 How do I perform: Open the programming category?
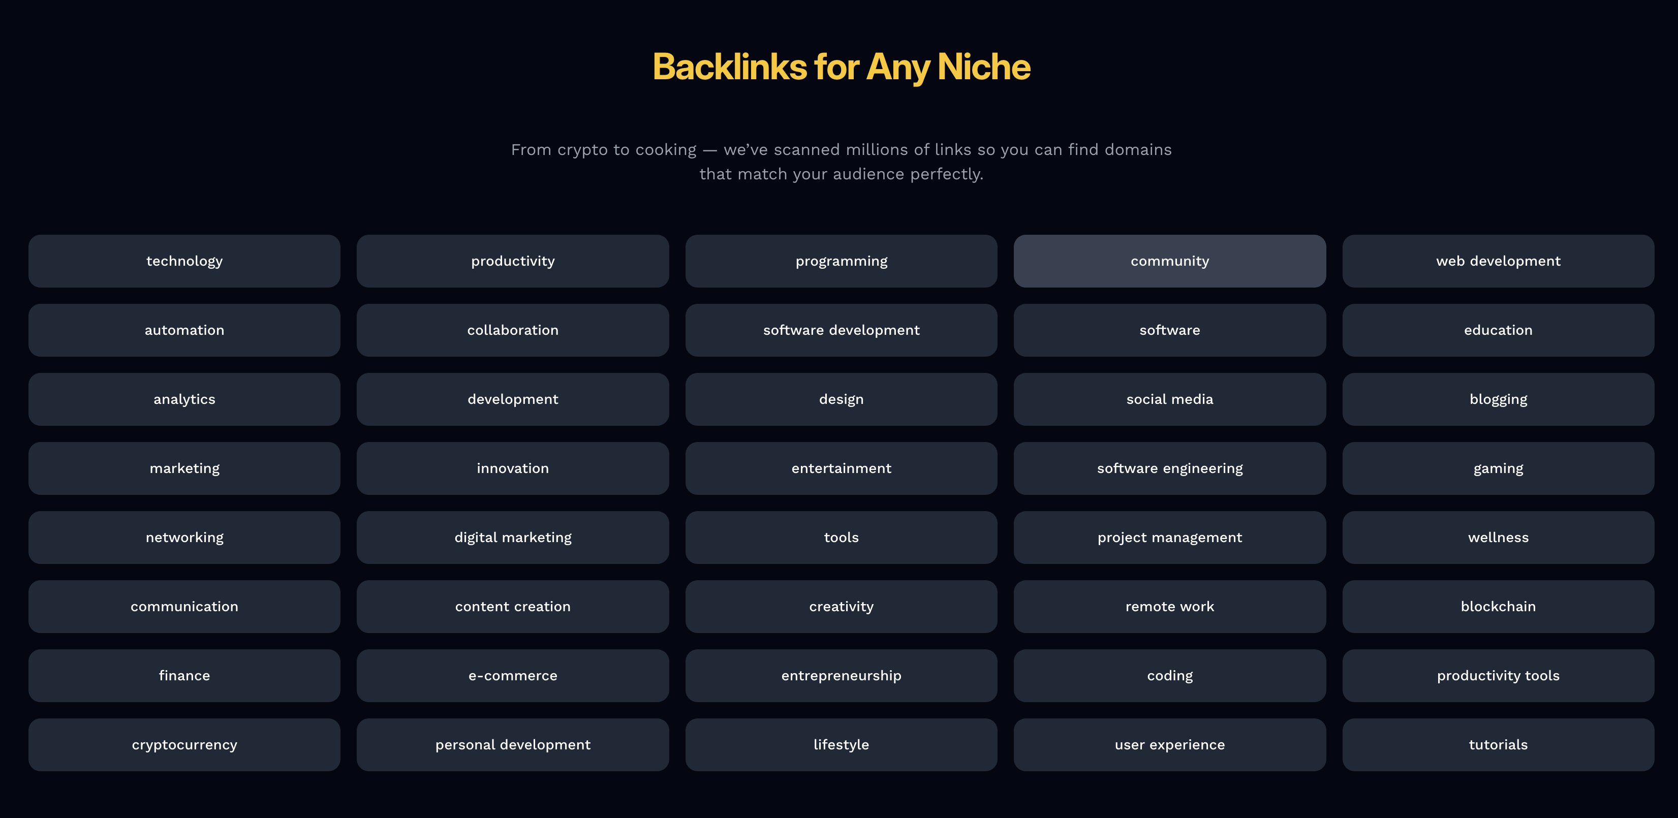point(841,261)
